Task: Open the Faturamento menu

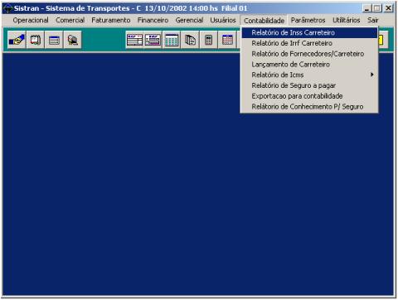Action: 111,20
